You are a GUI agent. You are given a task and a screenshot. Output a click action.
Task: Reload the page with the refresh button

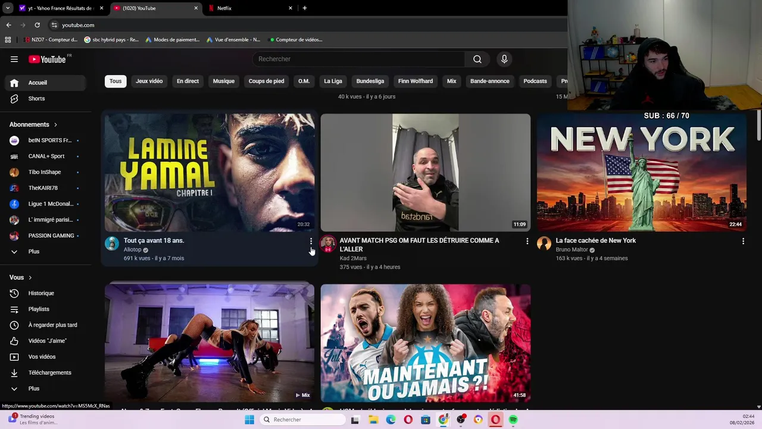tap(37, 25)
